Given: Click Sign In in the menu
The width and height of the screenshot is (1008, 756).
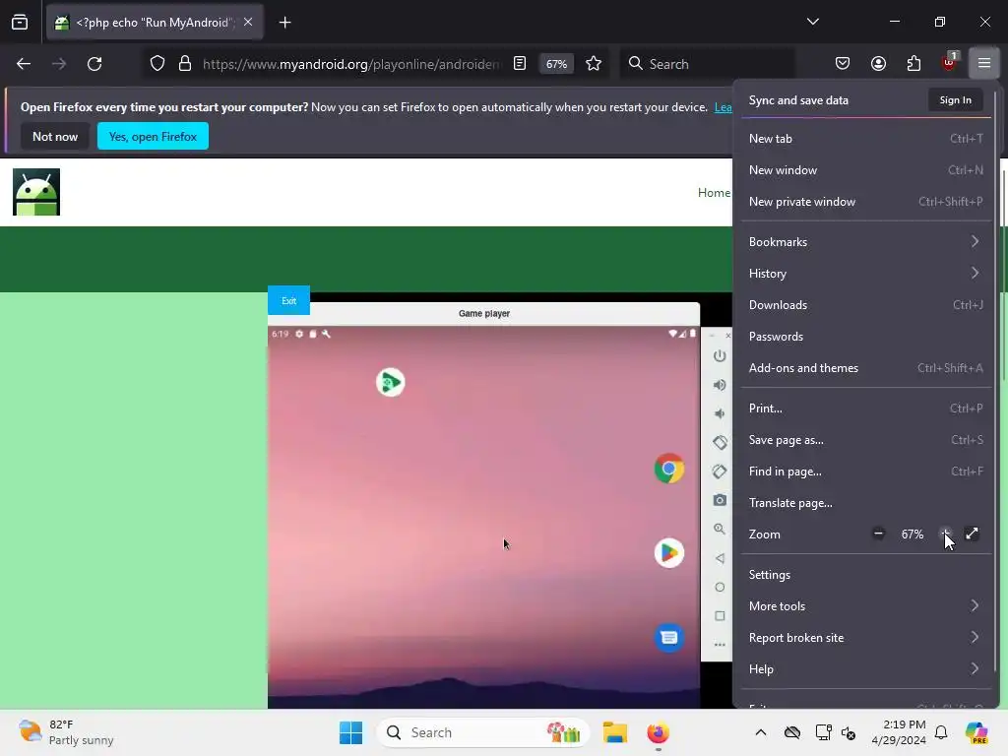Looking at the screenshot, I should point(955,99).
